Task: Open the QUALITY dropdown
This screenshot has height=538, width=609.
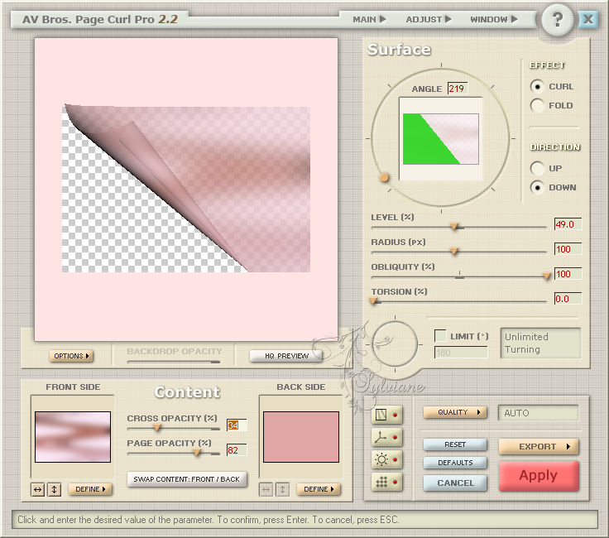Action: (x=455, y=412)
